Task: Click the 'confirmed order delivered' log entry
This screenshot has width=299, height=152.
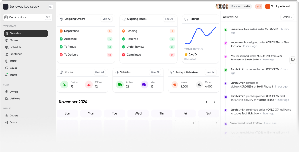Action: [260, 111]
